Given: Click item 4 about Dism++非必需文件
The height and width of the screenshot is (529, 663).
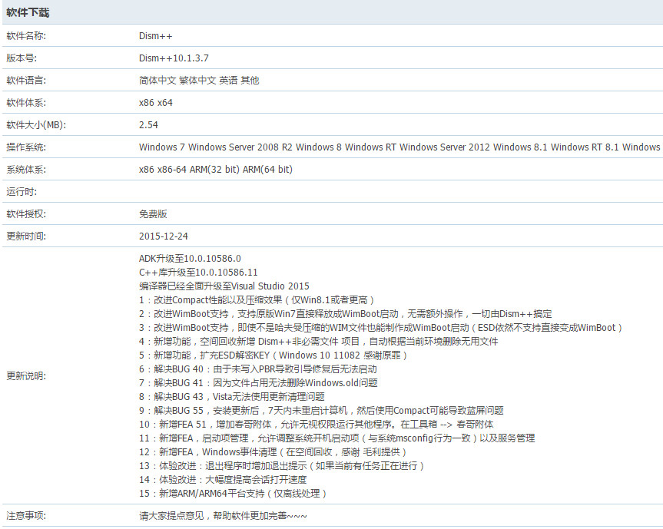Looking at the screenshot, I should [318, 342].
